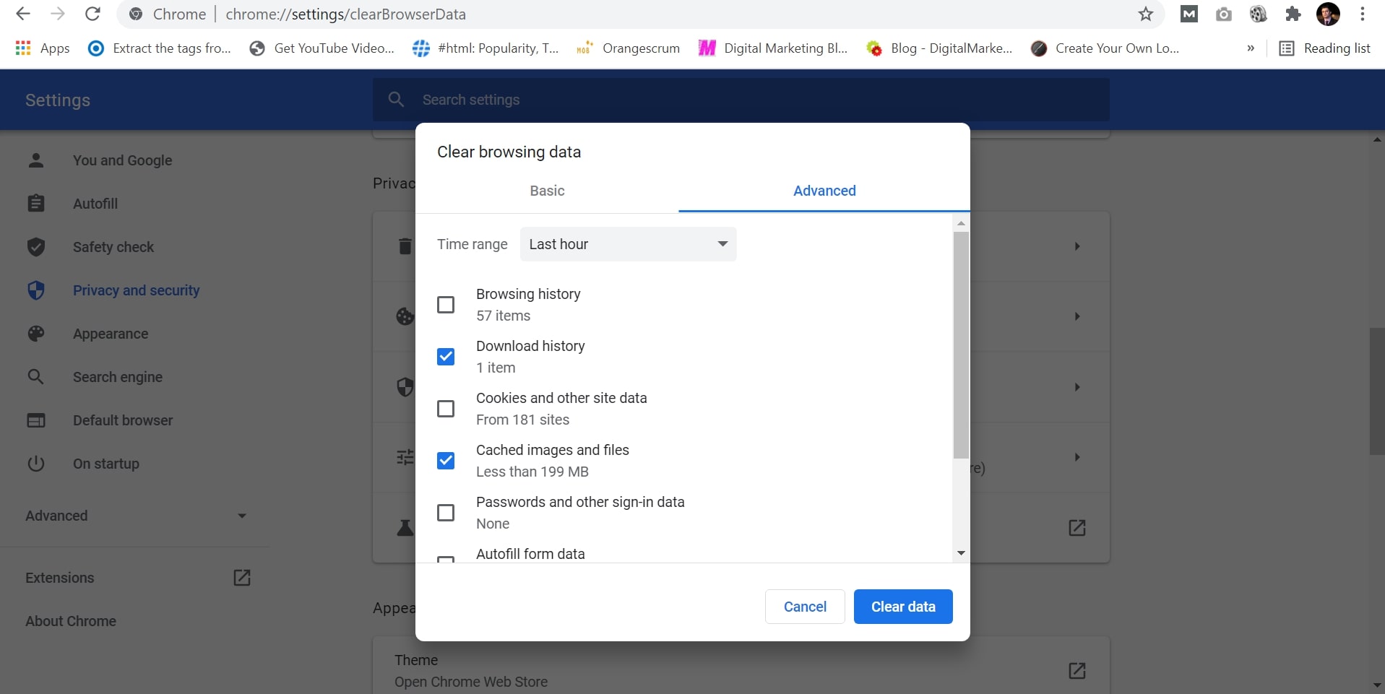Click the extensions puzzle icon
Image resolution: width=1385 pixels, height=694 pixels.
click(1293, 14)
